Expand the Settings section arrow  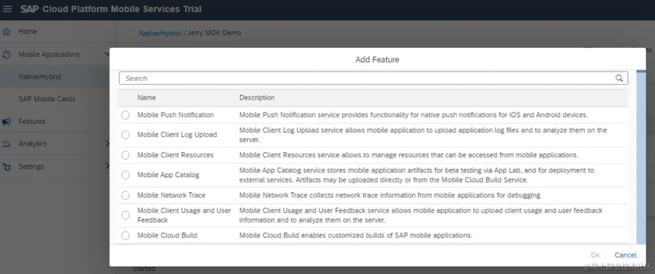click(107, 167)
